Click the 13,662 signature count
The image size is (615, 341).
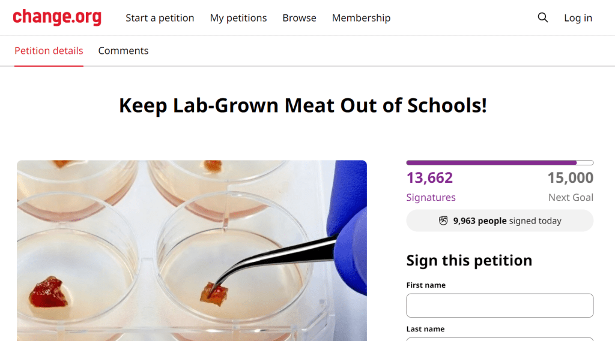pos(429,178)
